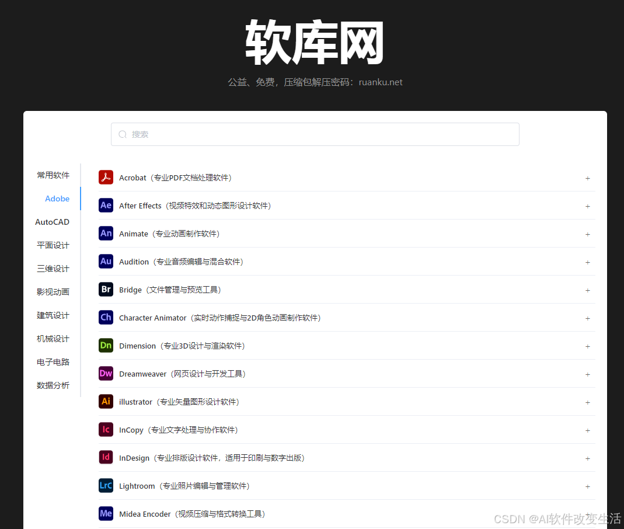Open the 平面设计 category
This screenshot has height=529, width=624.
[x=53, y=245]
